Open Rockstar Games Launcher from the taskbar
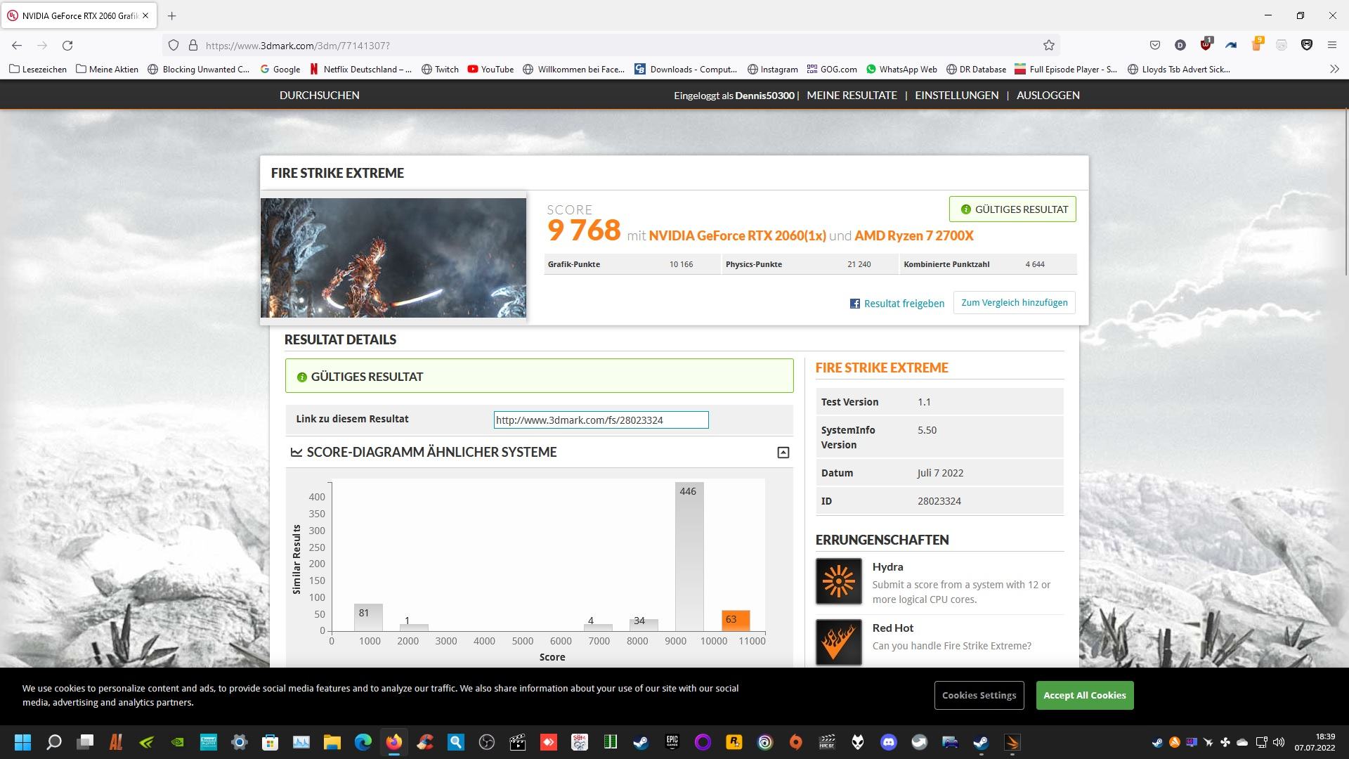The image size is (1349, 759). 734,742
